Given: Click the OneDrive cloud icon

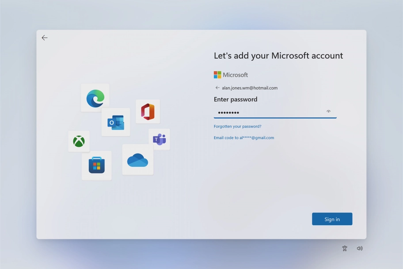Looking at the screenshot, I should click(x=137, y=161).
